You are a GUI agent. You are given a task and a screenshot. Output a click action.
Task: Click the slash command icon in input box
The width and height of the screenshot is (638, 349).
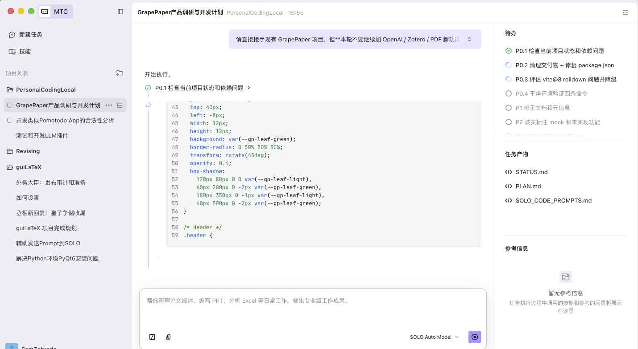[152, 337]
